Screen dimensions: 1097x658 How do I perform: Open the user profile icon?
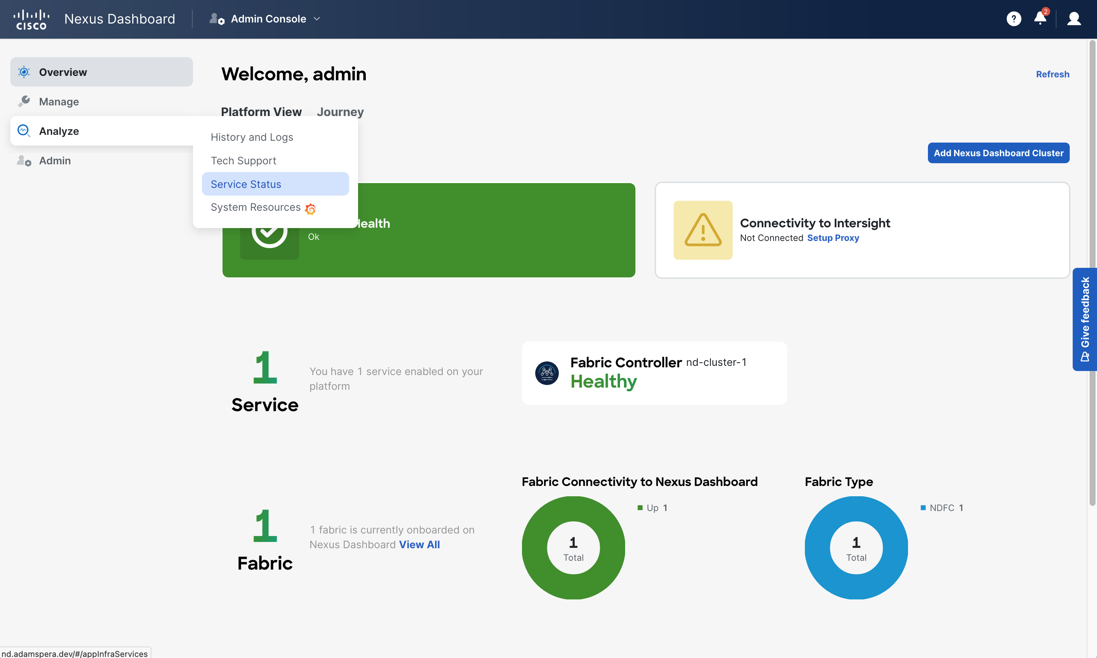point(1074,19)
